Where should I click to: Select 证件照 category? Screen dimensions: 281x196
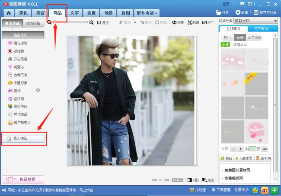[16, 98]
